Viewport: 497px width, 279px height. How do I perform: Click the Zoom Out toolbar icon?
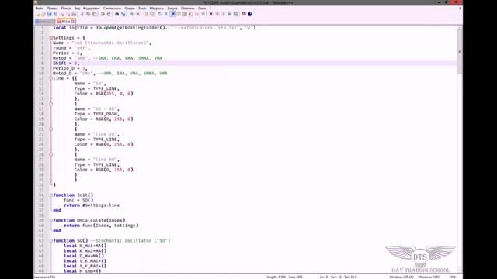coord(138,14)
